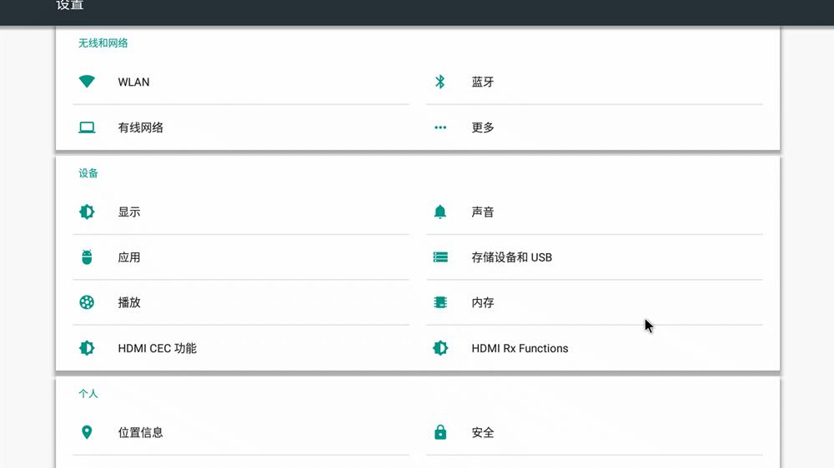Click the lock icon for 安全
This screenshot has width=834, height=468.
point(440,432)
